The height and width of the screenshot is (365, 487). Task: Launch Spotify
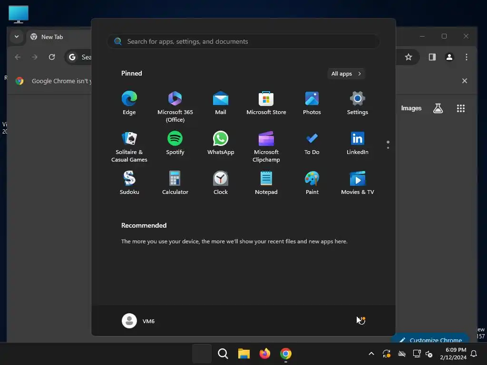(x=175, y=143)
